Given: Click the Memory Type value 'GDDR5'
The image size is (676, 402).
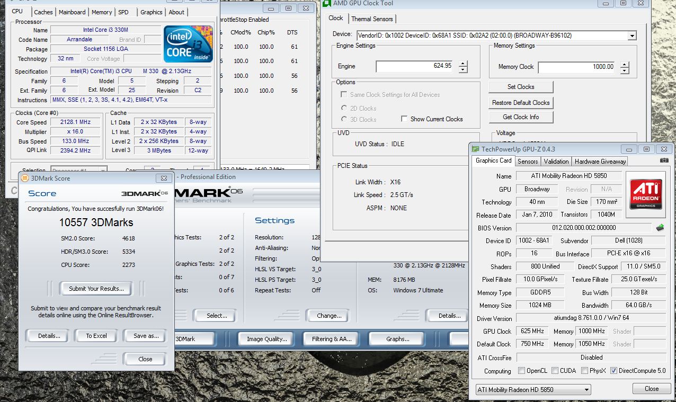Looking at the screenshot, I should (540, 292).
